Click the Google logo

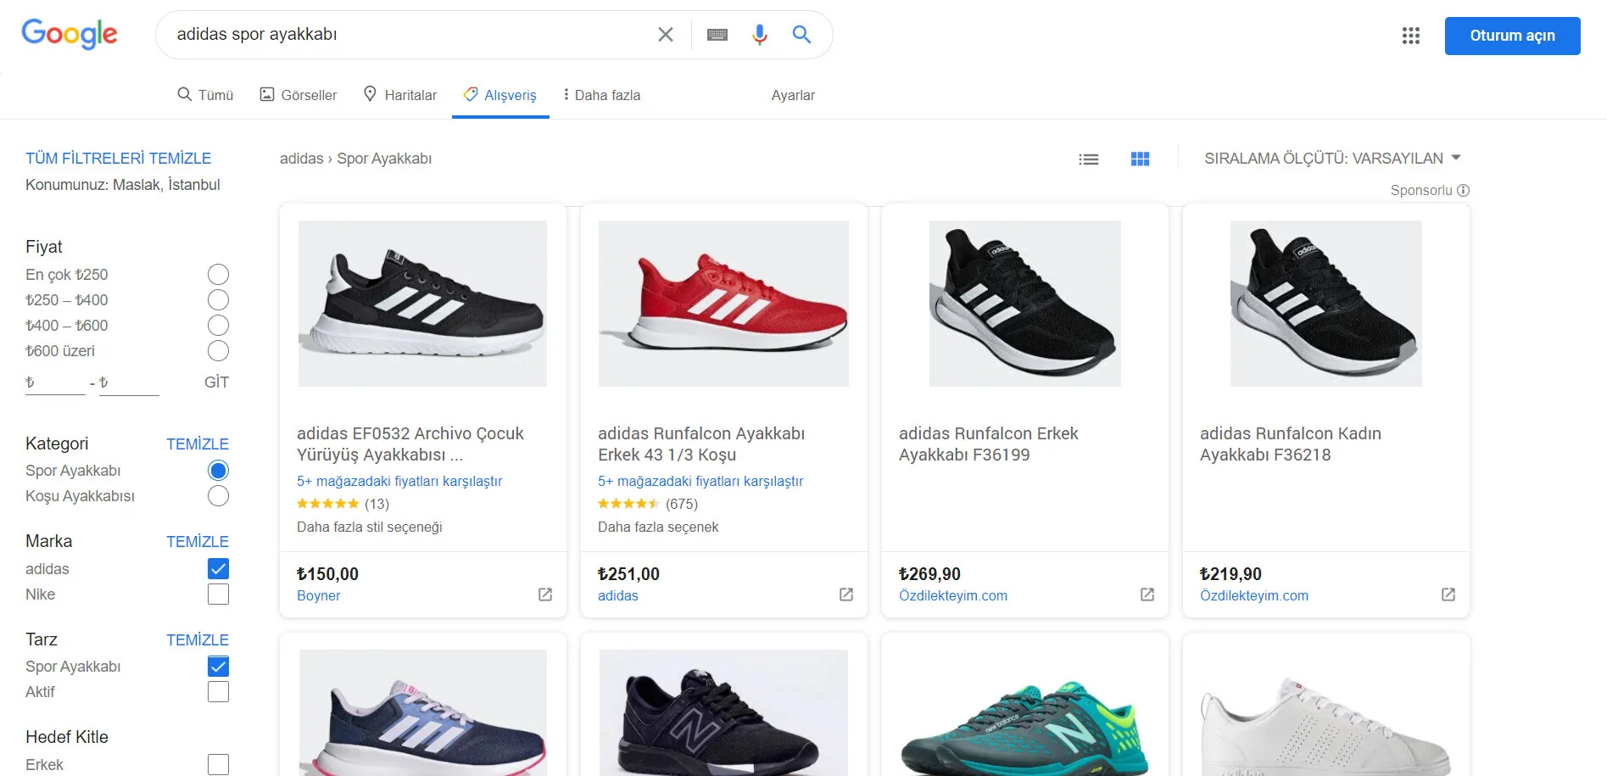tap(70, 34)
